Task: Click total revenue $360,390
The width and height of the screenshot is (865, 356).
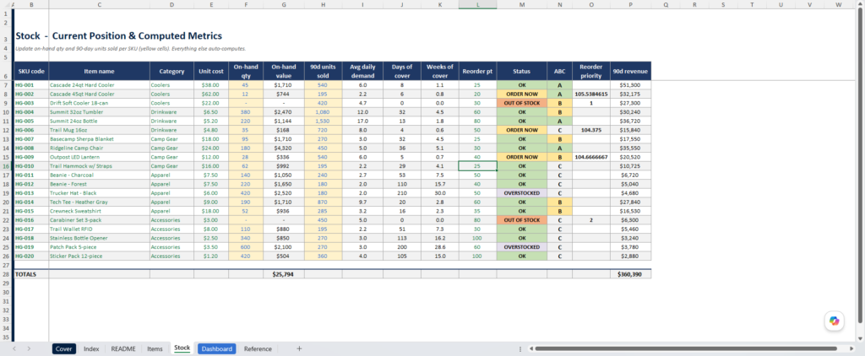Action: [x=630, y=274]
